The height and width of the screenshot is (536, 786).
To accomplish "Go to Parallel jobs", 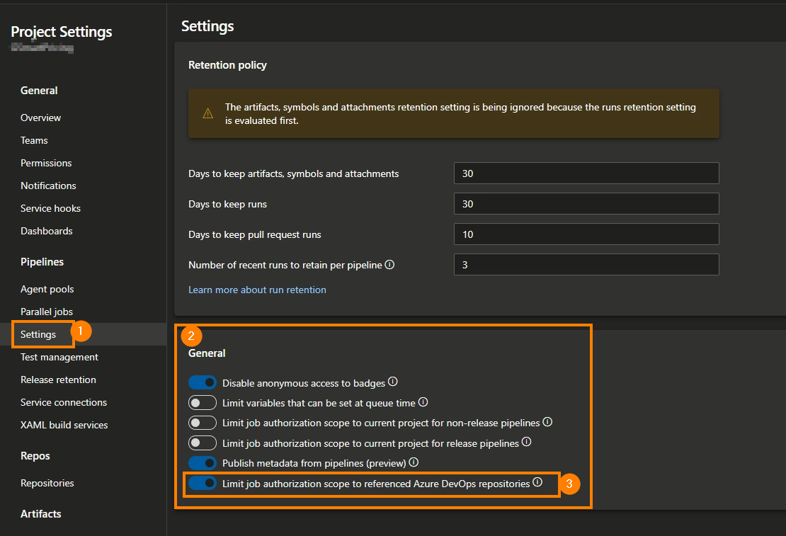I will [x=47, y=312].
